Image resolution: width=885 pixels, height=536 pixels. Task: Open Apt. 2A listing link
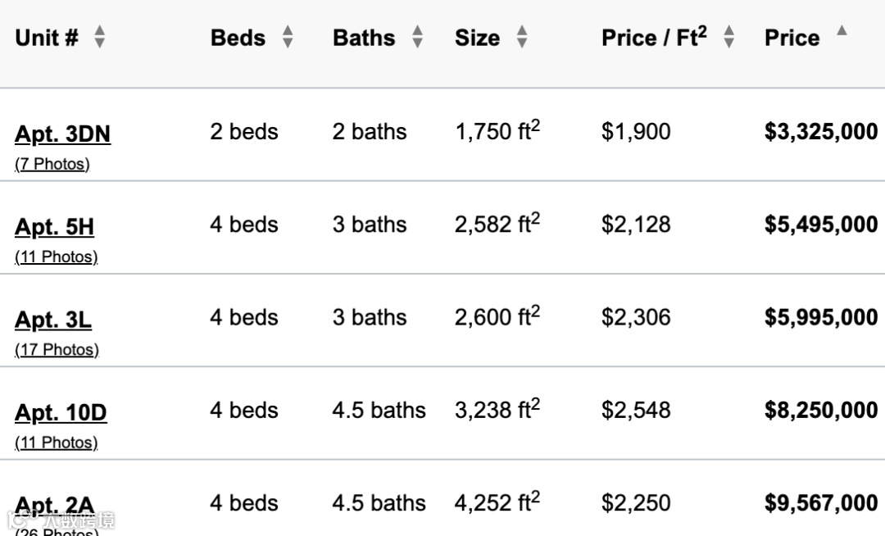[x=54, y=505]
